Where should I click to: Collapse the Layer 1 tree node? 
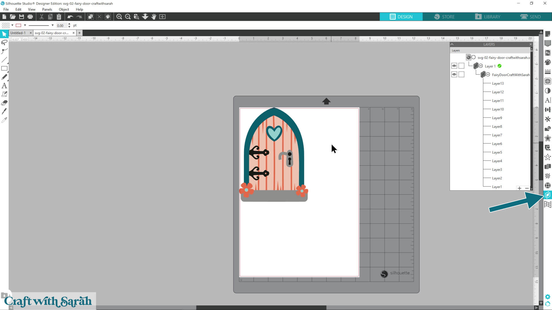coord(481,66)
